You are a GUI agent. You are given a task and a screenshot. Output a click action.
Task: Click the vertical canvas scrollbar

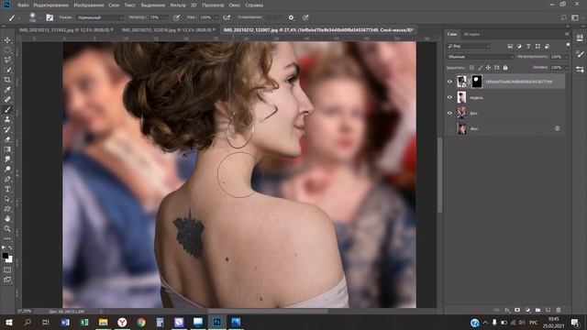(440, 176)
